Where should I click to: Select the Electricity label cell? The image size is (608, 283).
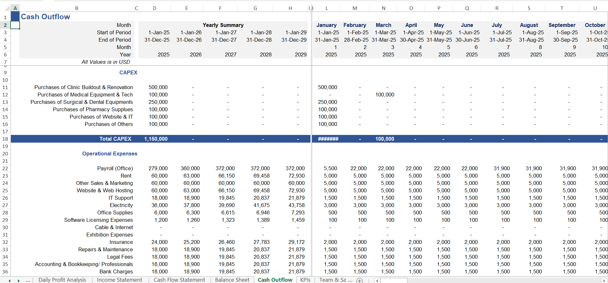click(121, 205)
